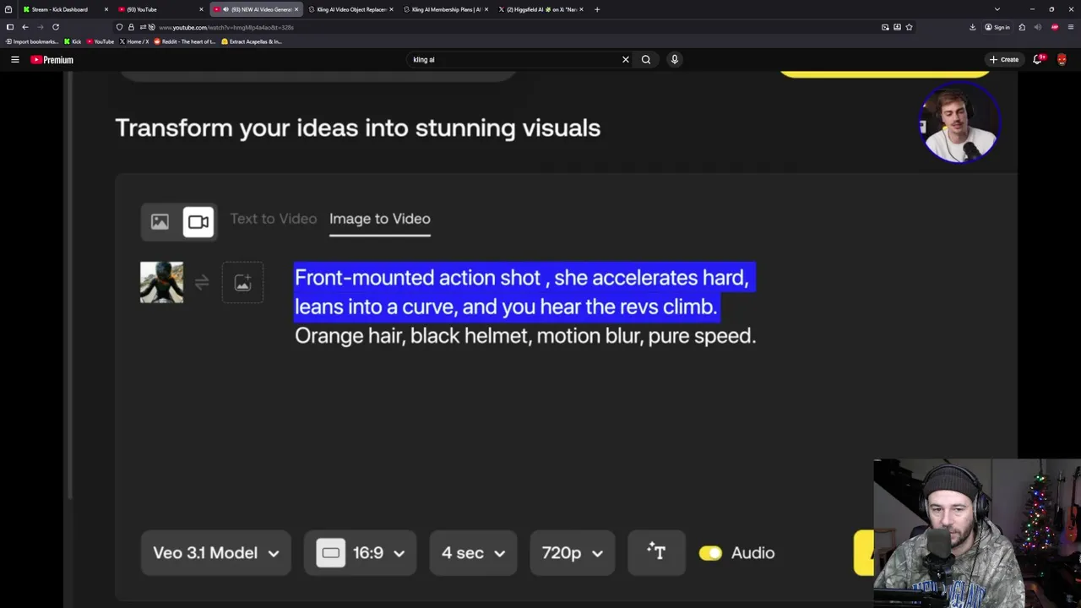Click the uploaded motorcycle image thumbnail
Image resolution: width=1081 pixels, height=608 pixels.
point(161,282)
